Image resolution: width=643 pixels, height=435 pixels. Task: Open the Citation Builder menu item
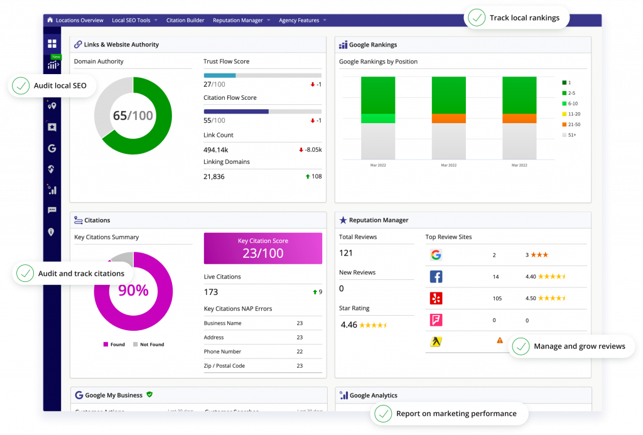(185, 20)
